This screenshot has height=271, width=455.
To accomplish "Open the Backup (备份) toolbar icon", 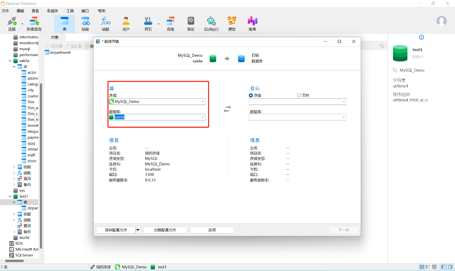I will pos(191,24).
